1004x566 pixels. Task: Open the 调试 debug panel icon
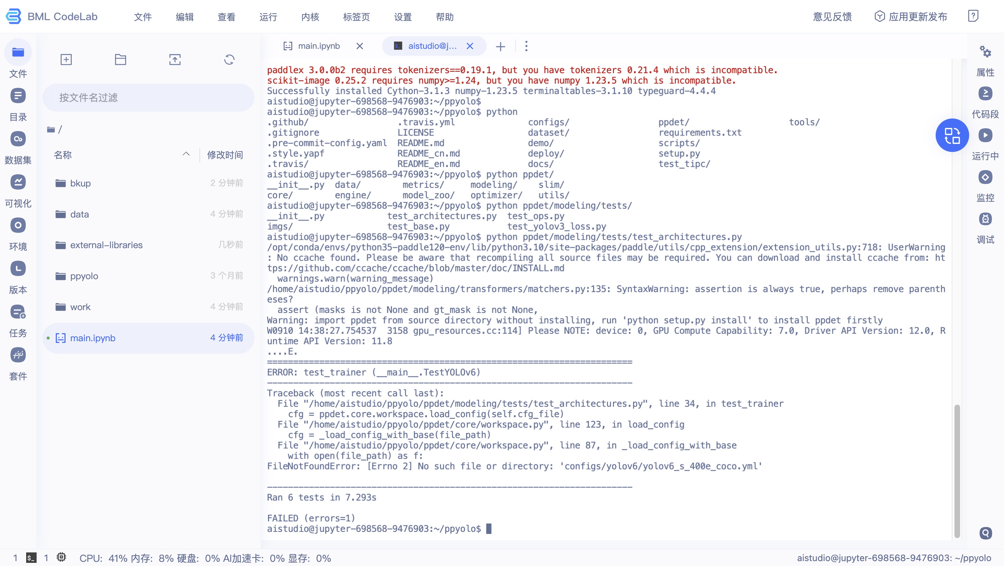[985, 219]
